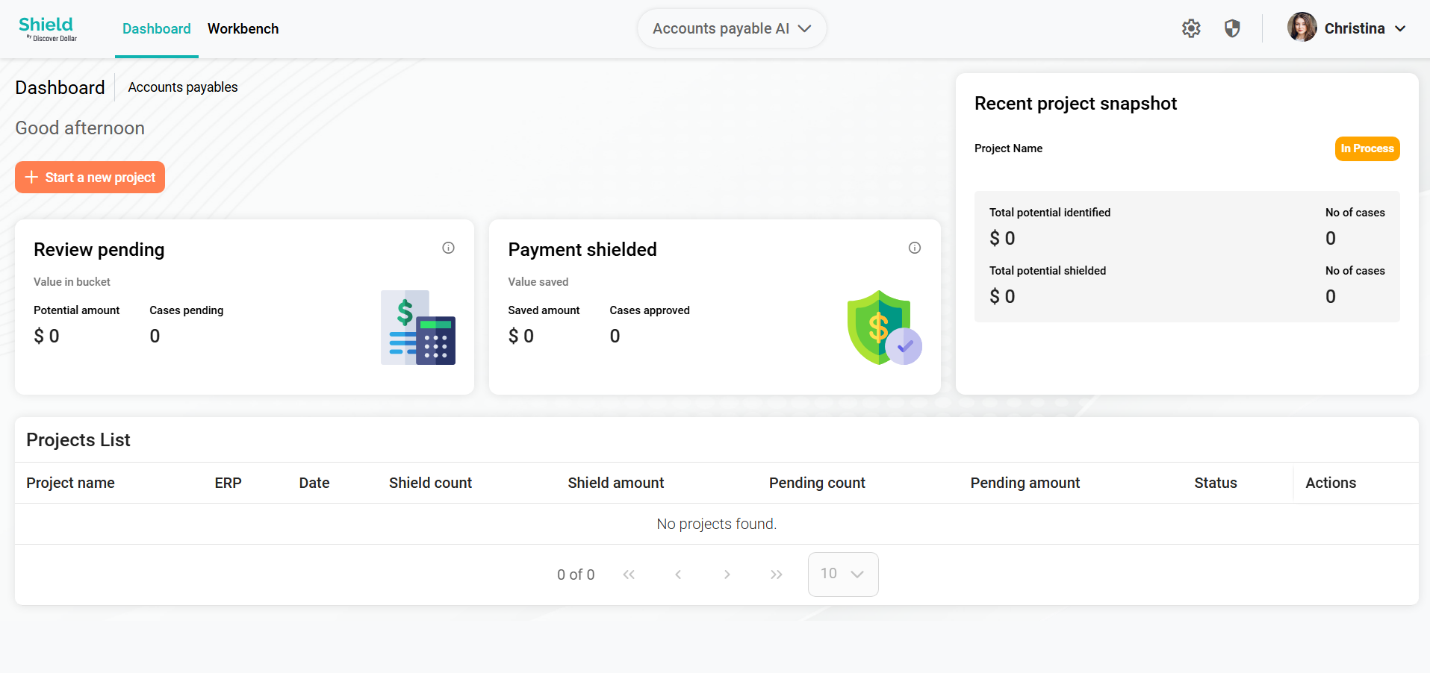This screenshot has height=673, width=1430.
Task: Select the Dashboard tab
Action: pos(157,28)
